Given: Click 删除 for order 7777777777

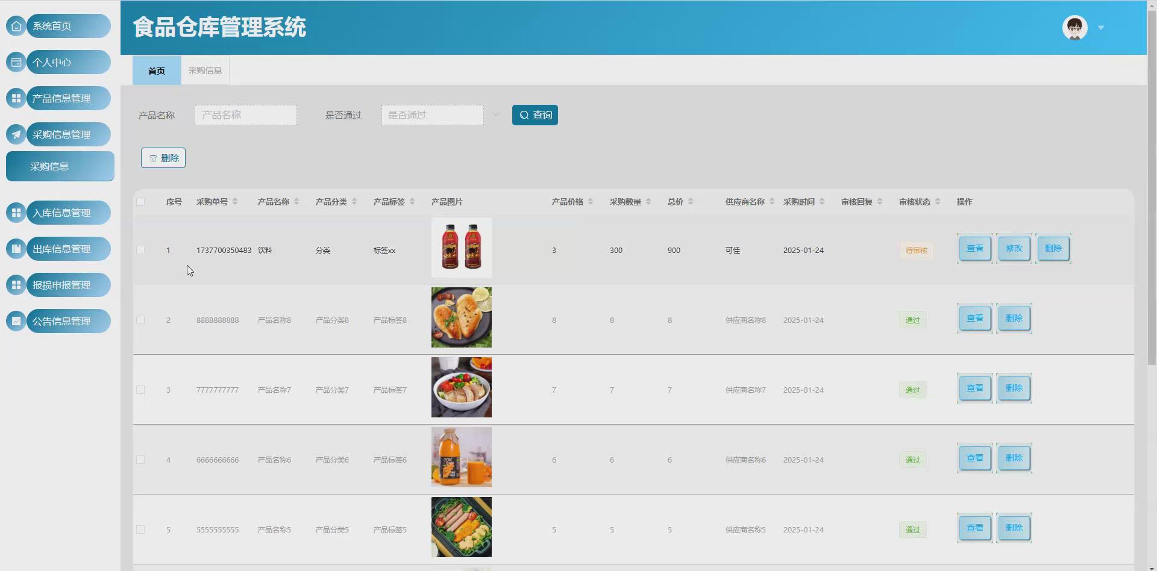Looking at the screenshot, I should [1014, 388].
